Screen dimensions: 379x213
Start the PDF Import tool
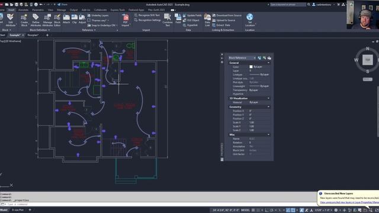point(126,20)
